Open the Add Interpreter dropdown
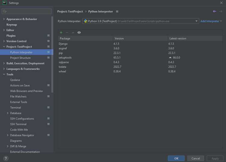The image size is (226, 162). (211, 21)
